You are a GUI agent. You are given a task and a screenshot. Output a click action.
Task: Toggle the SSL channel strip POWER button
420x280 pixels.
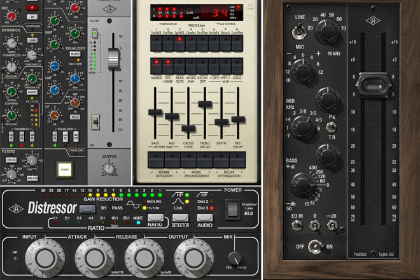pyautogui.click(x=64, y=170)
